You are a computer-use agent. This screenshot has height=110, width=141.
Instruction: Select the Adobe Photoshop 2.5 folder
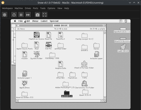pos(65,84)
